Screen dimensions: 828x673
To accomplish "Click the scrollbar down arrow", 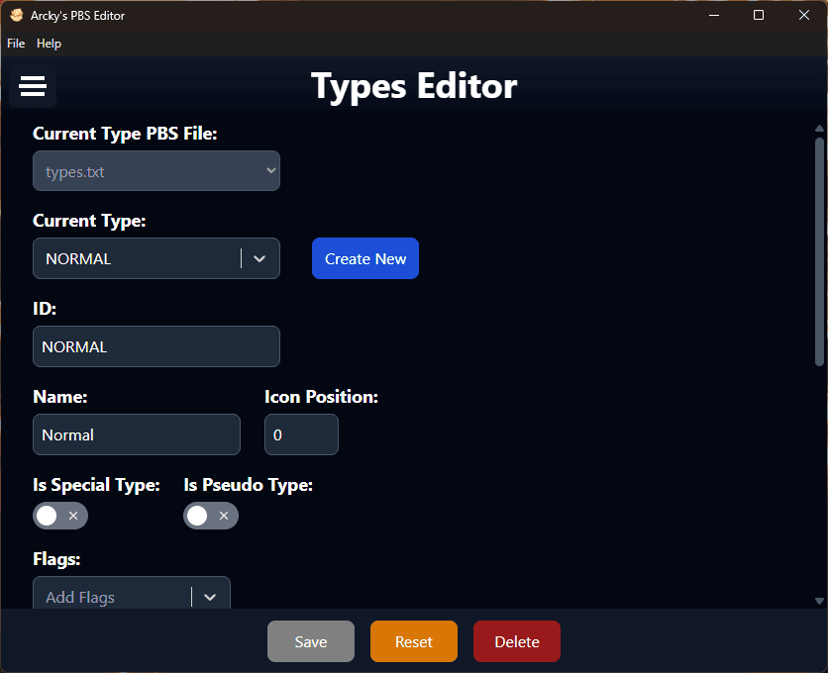I will [x=819, y=600].
